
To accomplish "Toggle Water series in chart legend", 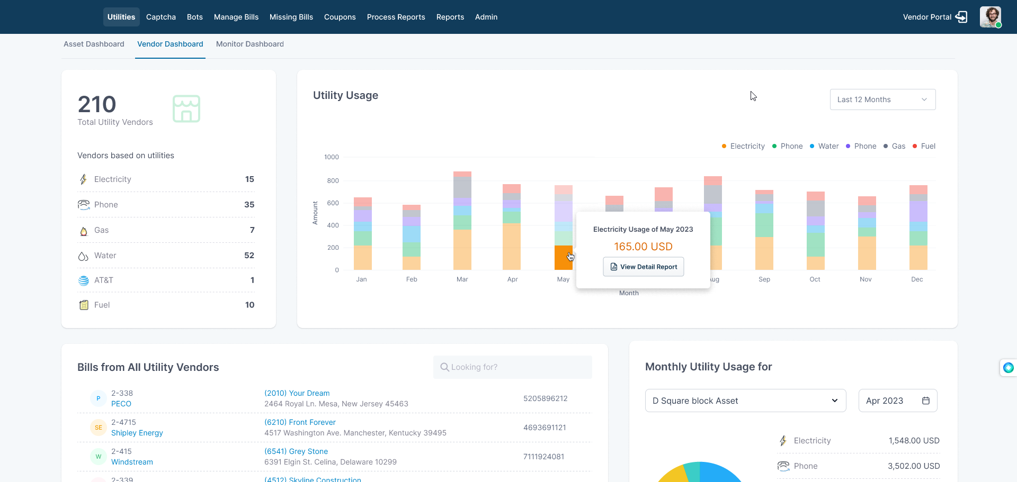I will [824, 146].
